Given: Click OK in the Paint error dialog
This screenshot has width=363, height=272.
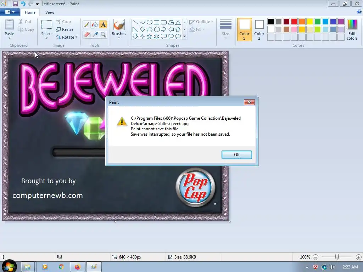Looking at the screenshot, I should point(236,155).
